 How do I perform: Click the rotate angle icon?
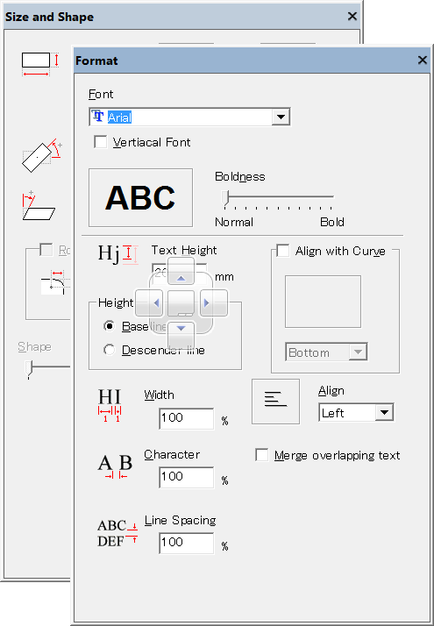click(x=42, y=156)
